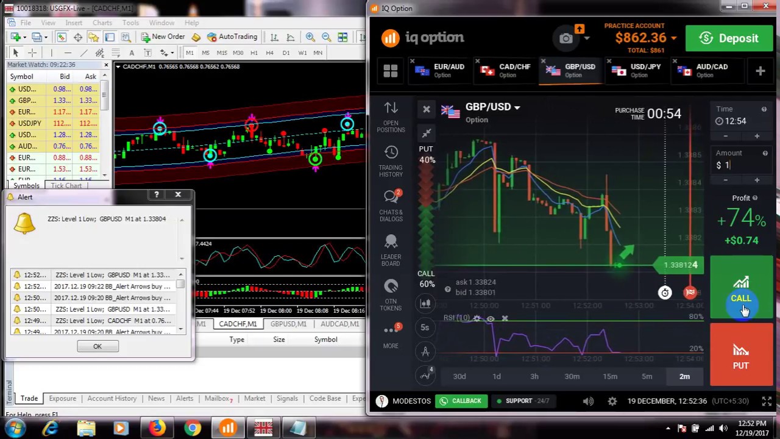
Task: Decrease trade amount with minus stepper
Action: 725,180
